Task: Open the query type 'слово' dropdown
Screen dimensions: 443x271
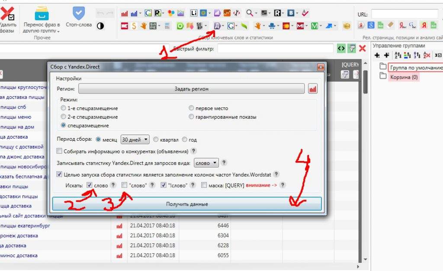Action: 206,163
